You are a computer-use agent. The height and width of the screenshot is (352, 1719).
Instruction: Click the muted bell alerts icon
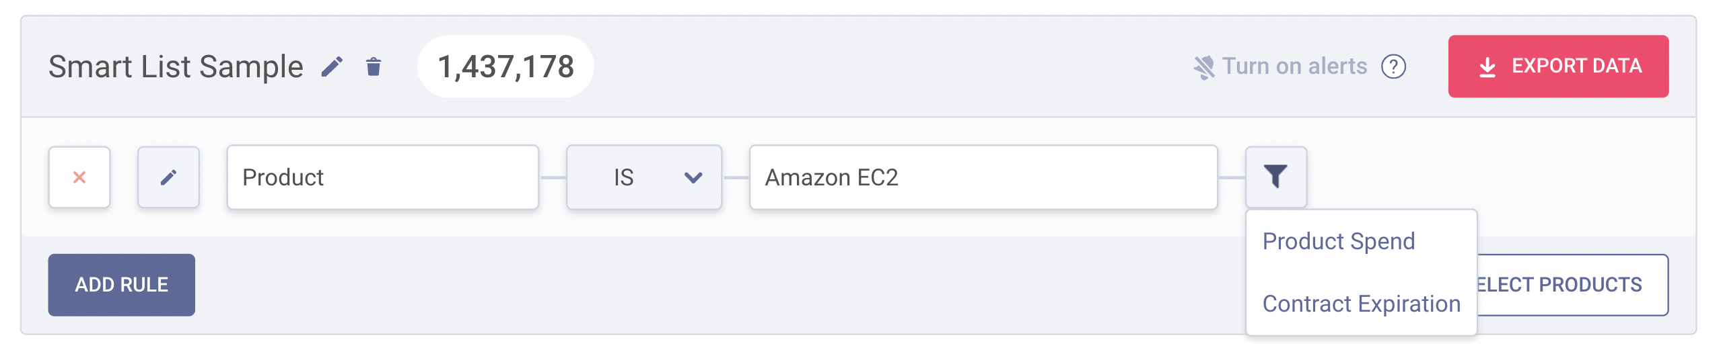point(1203,67)
